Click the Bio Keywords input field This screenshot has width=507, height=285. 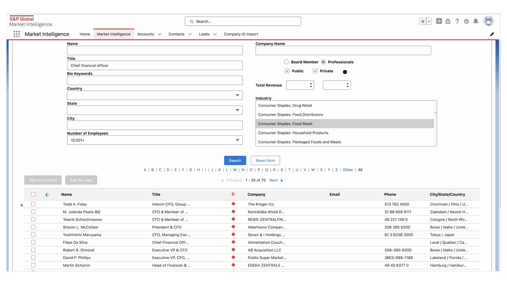[x=154, y=80]
